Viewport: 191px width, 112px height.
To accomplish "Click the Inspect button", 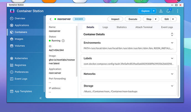I will point(115,19).
